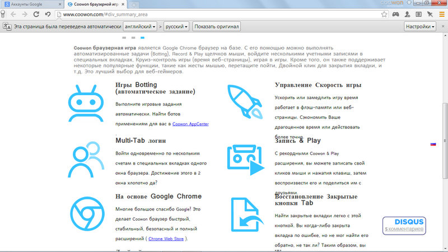Open the английский source language dropdown
448x252 pixels.
[140, 26]
